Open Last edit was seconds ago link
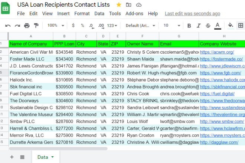 coord(192,14)
